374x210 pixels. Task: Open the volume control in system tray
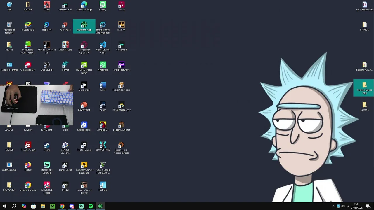[x=343, y=206]
